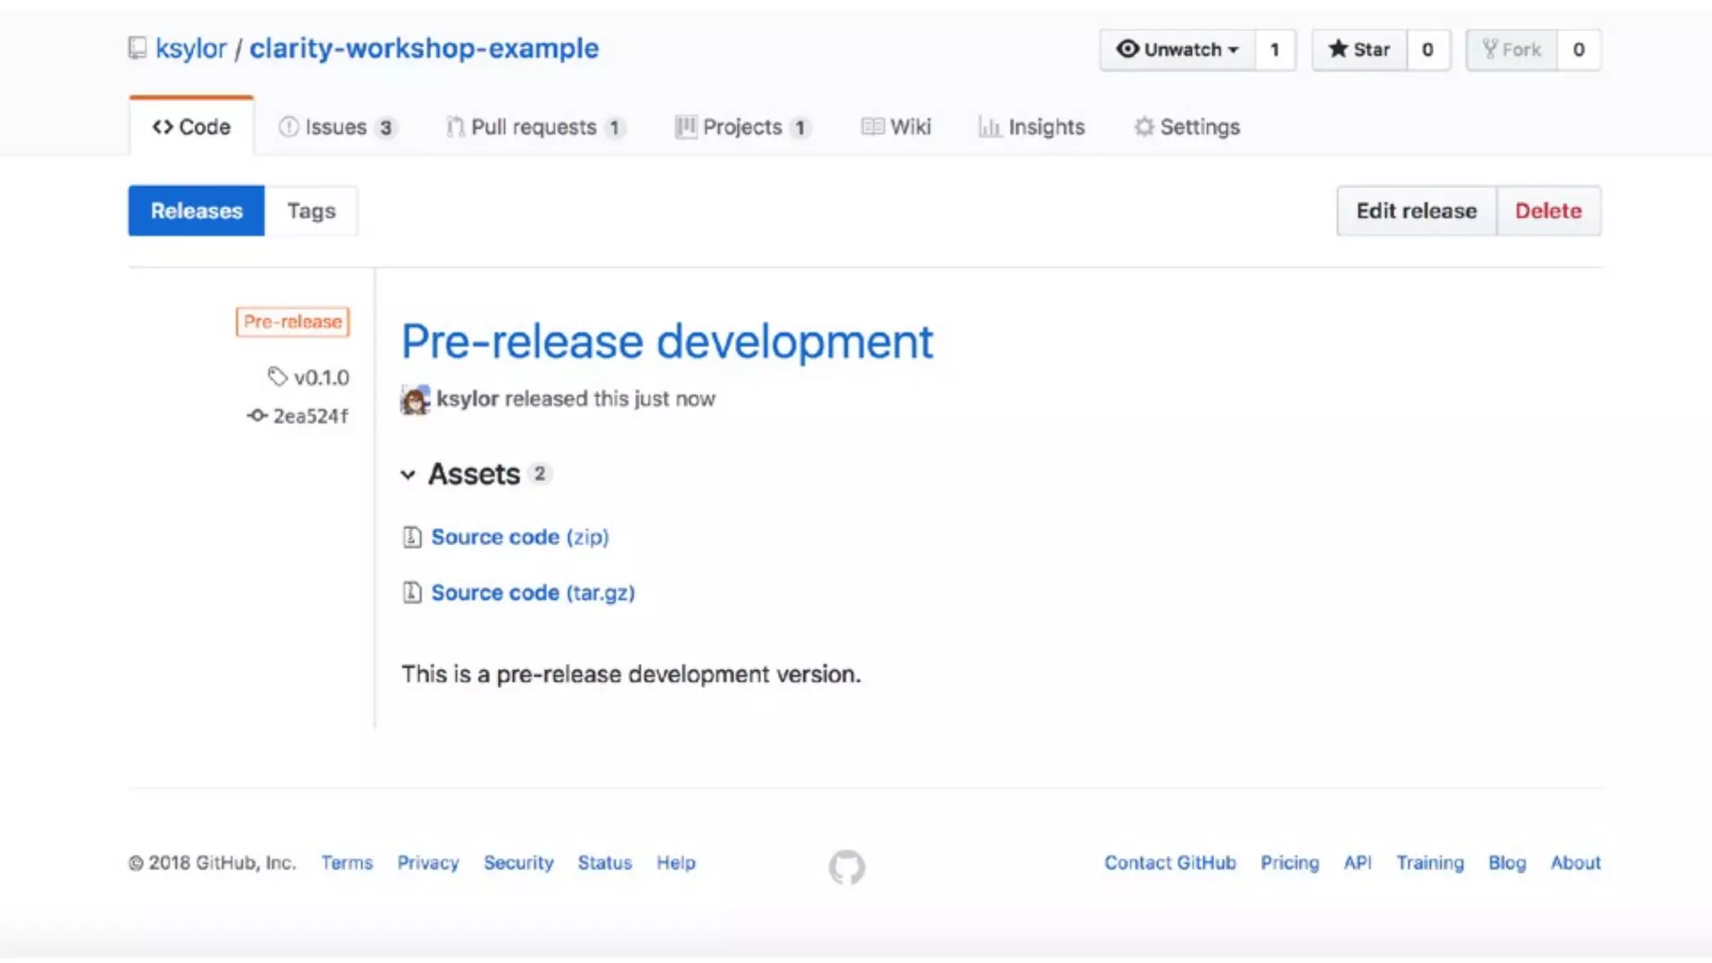Collapse the Assets section chevron
This screenshot has width=1712, height=963.
[408, 475]
